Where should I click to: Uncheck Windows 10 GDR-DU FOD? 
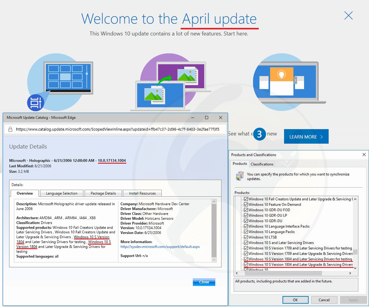pyautogui.click(x=246, y=210)
